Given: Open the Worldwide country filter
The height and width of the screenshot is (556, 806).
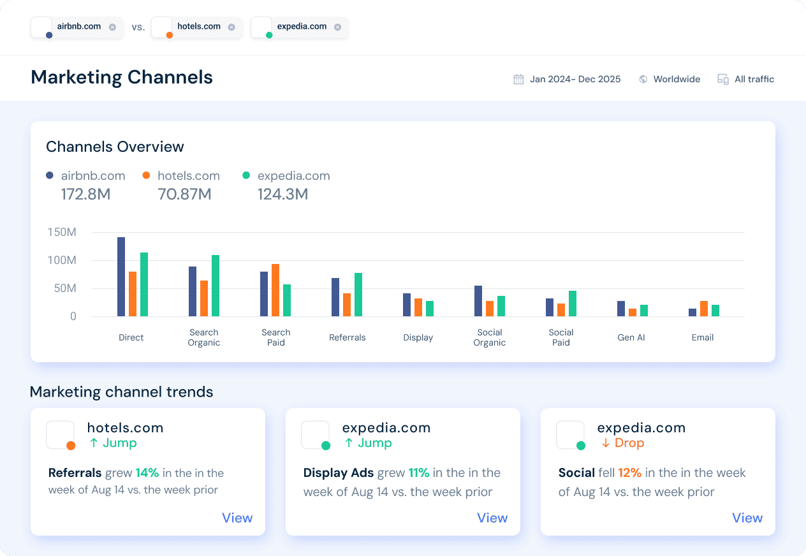Looking at the screenshot, I should tap(670, 79).
